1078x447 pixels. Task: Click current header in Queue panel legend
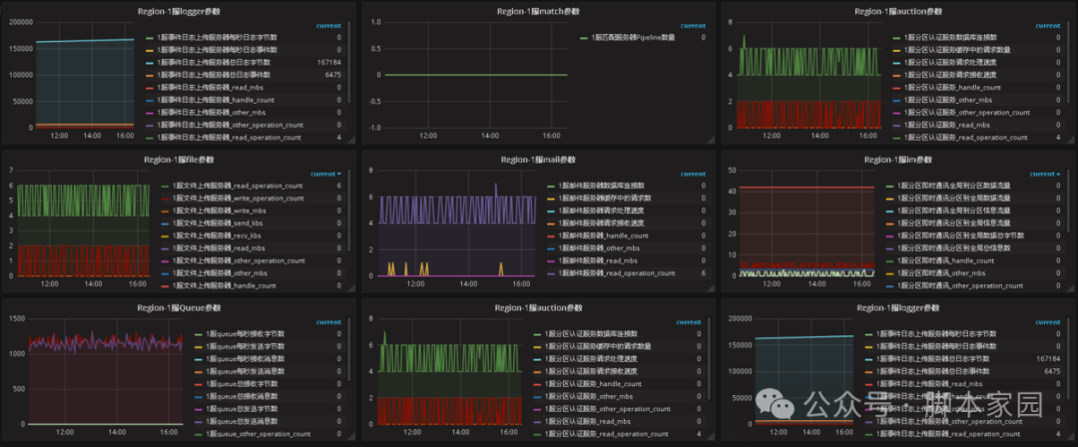[328, 322]
